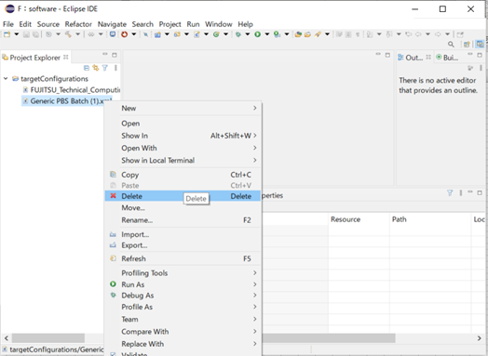This screenshot has width=488, height=356.
Task: Open the Debug As submenu
Action: [x=183, y=295]
